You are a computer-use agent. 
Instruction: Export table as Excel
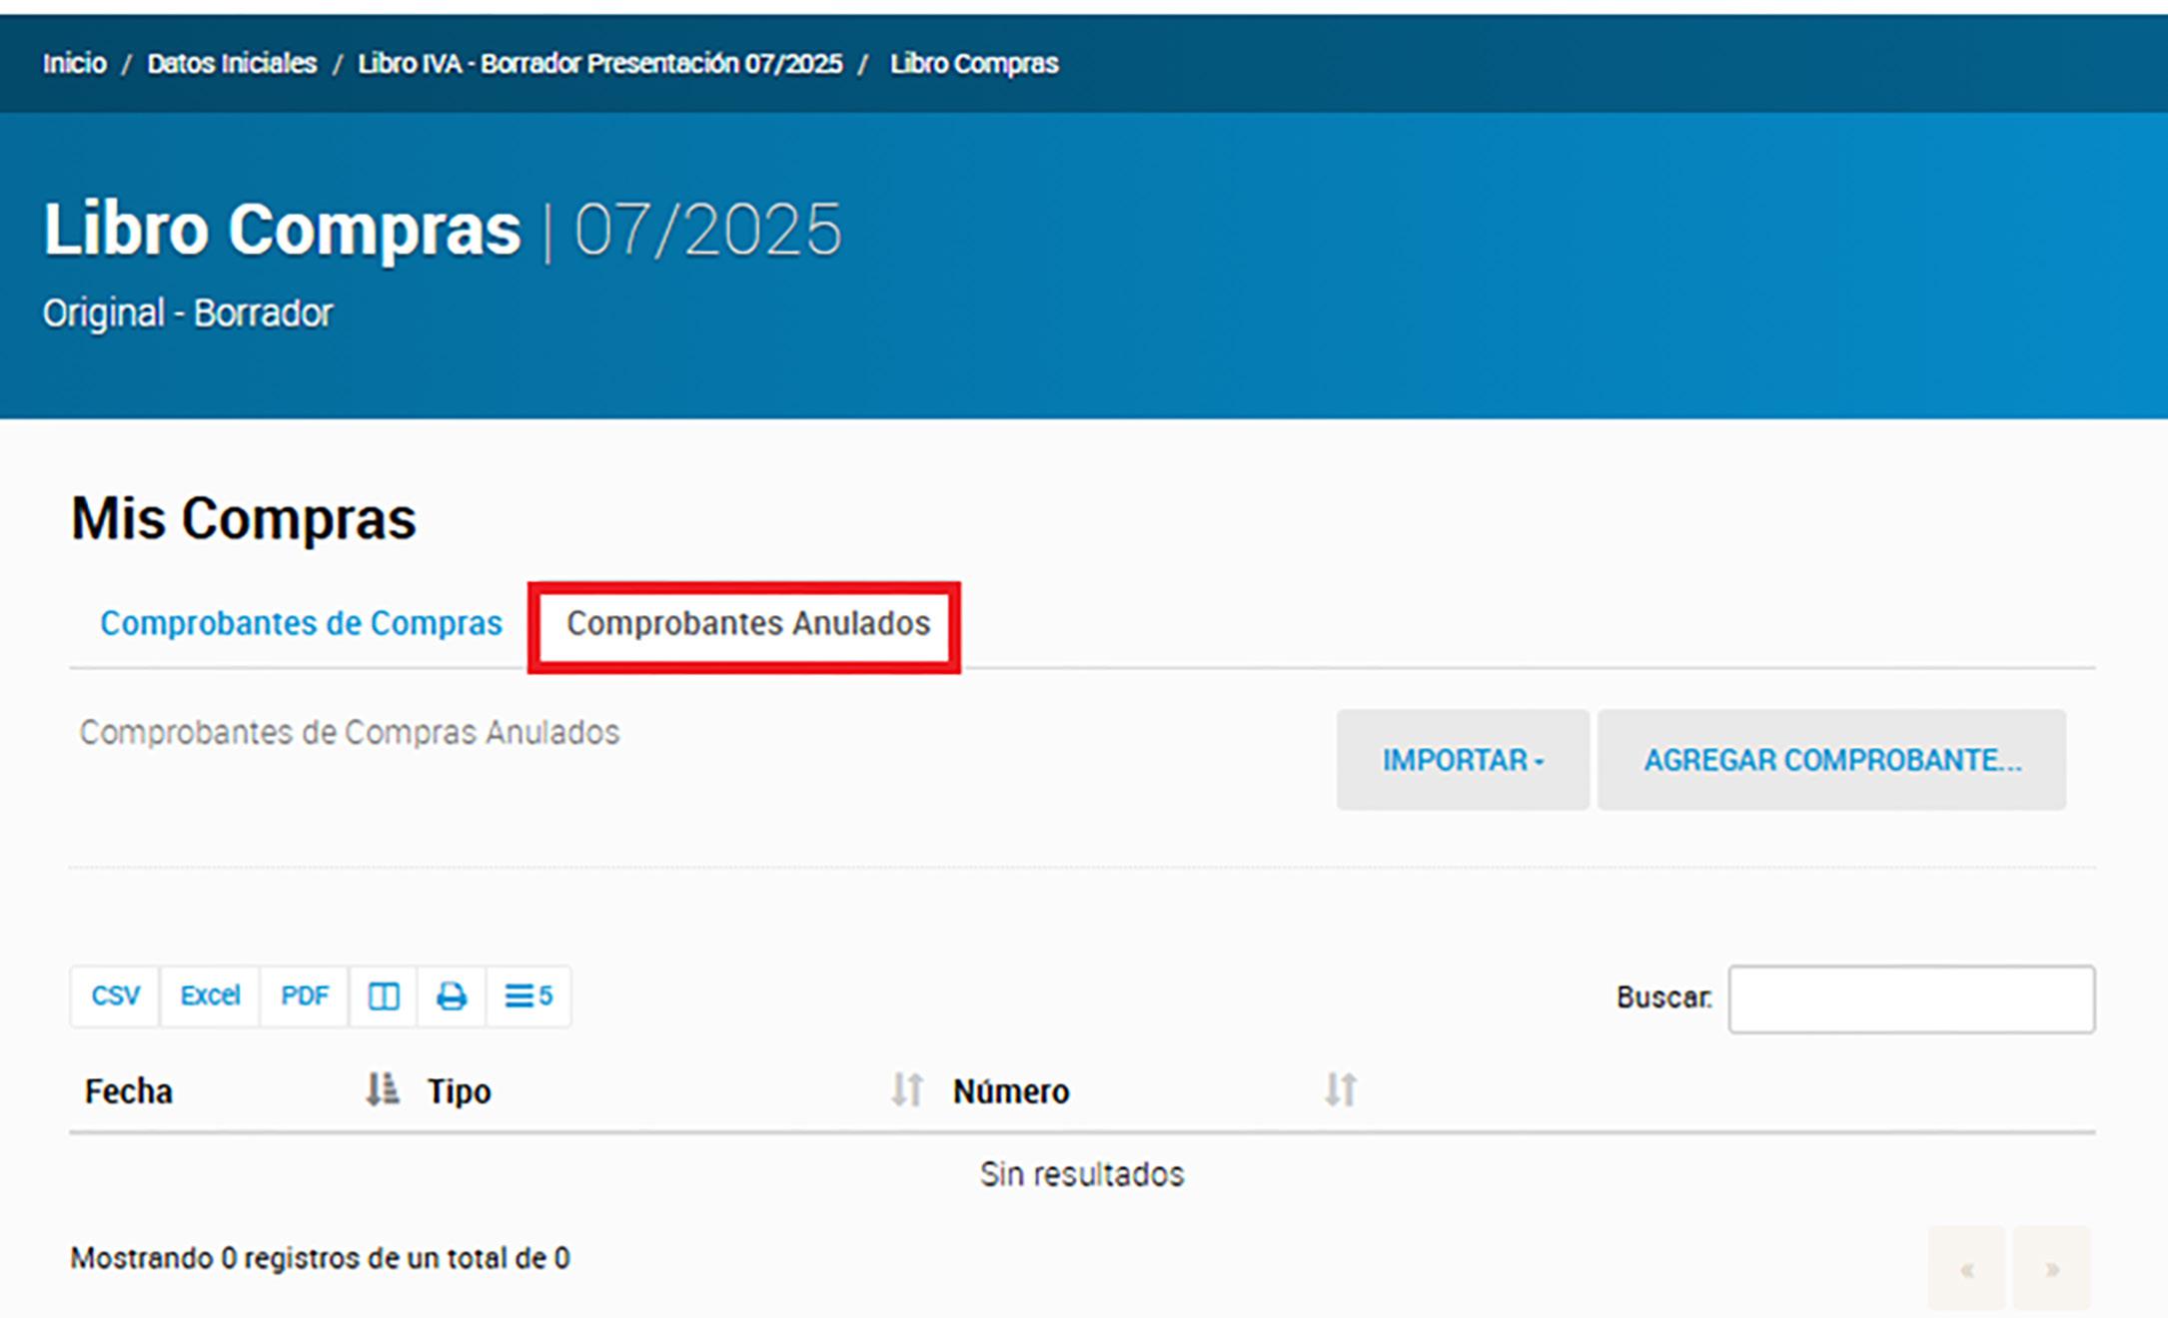tap(210, 995)
